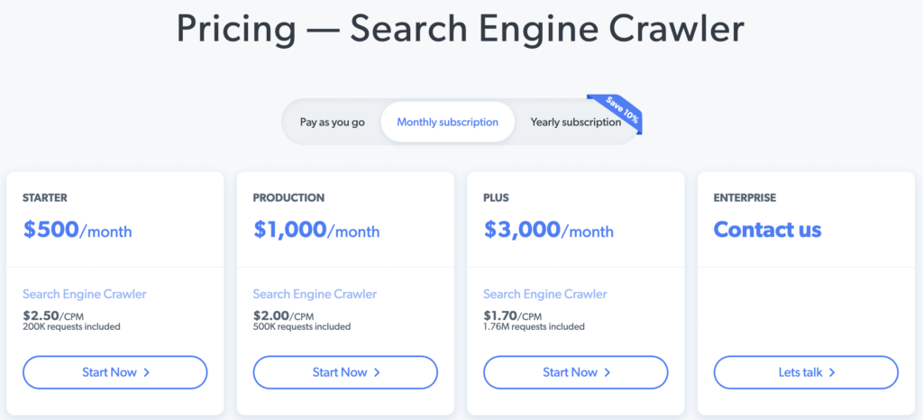Click the Pricing — Search Engine Crawler heading
Screen dimensions: 923x420
tap(461, 29)
